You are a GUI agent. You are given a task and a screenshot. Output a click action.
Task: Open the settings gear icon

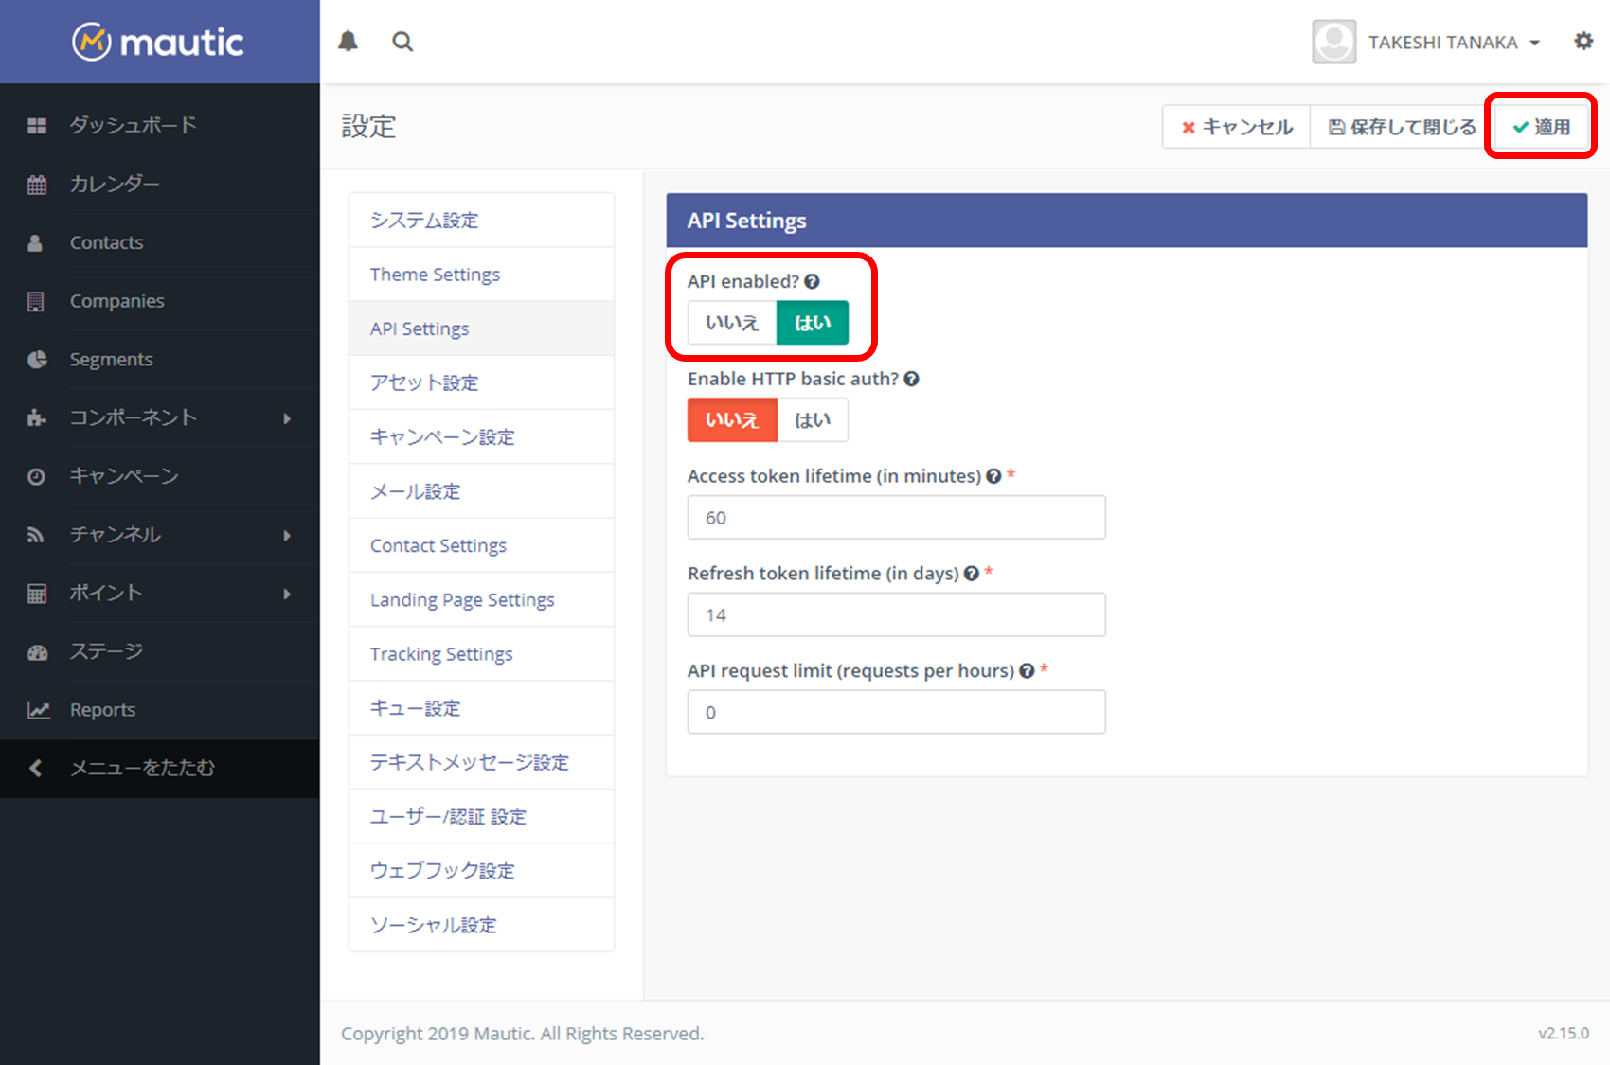tap(1583, 42)
